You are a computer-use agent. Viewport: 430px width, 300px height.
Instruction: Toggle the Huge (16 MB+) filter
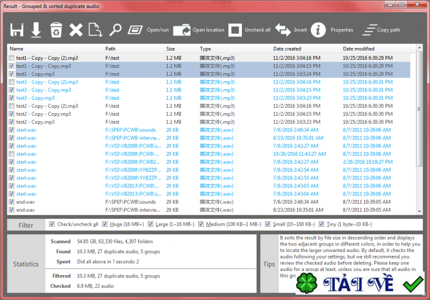(105, 224)
